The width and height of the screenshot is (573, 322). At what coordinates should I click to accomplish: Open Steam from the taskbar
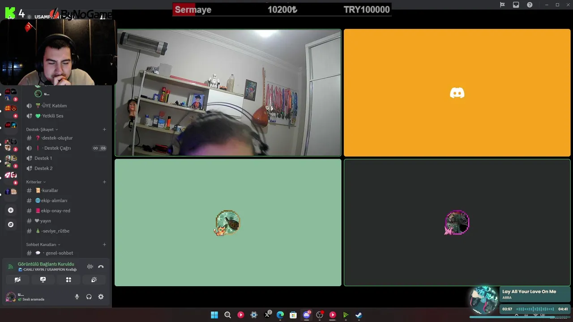(359, 315)
